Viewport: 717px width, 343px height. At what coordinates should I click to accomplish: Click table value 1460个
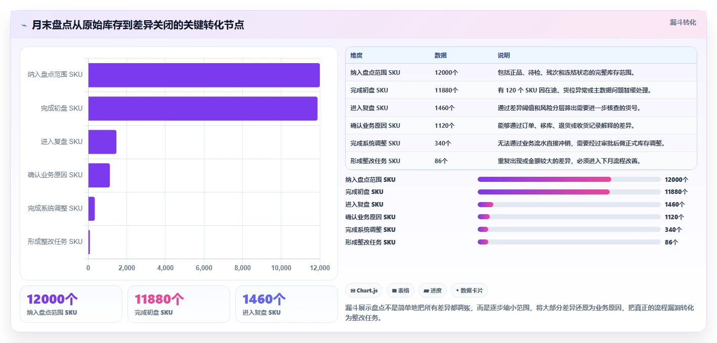coord(445,108)
